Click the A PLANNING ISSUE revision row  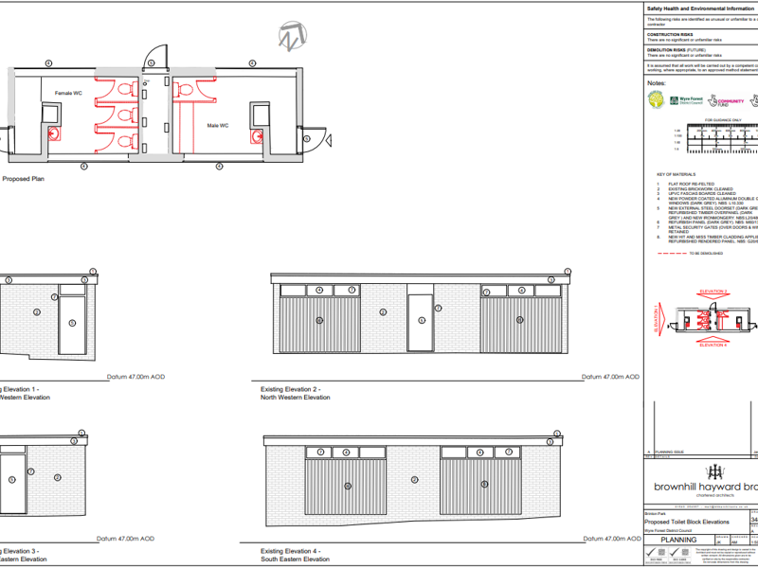point(670,453)
